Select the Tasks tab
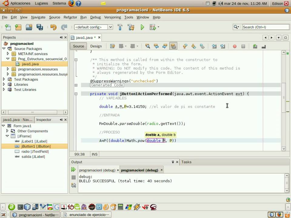The width and height of the screenshot is (291, 218). (x=186, y=162)
